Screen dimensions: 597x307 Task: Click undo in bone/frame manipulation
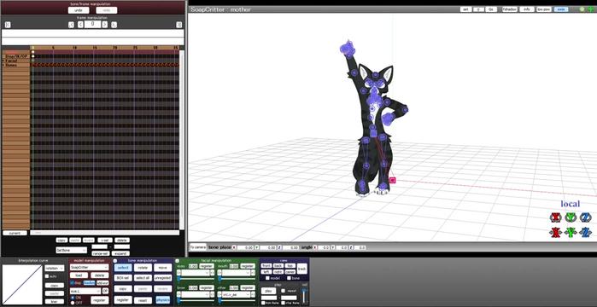click(79, 10)
